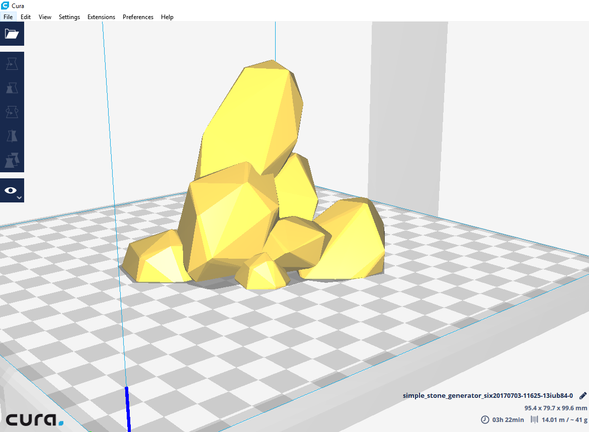Screen dimensions: 589x432
Task: Open the Settings menu
Action: tap(69, 17)
